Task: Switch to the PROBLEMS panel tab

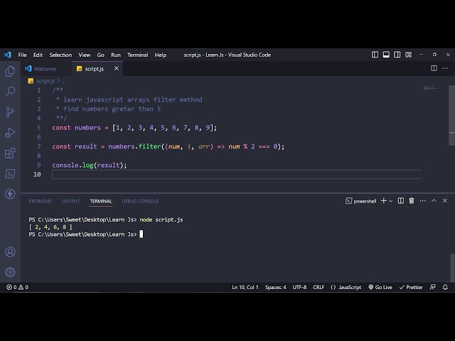Action: 41,201
